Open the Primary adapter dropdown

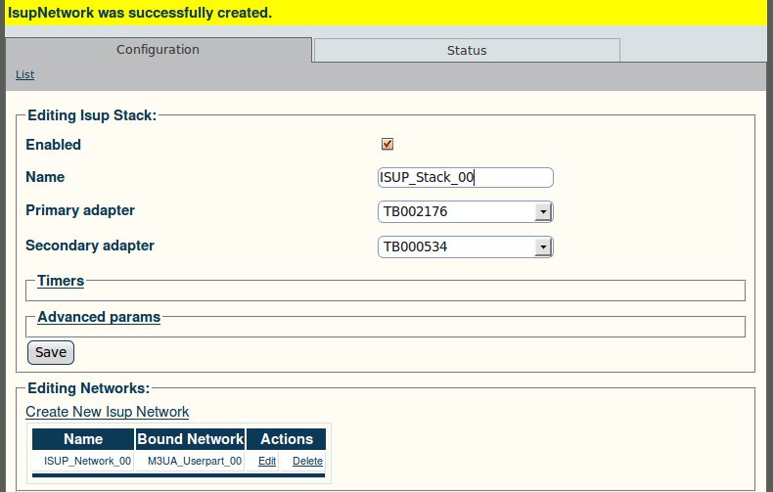[466, 212]
